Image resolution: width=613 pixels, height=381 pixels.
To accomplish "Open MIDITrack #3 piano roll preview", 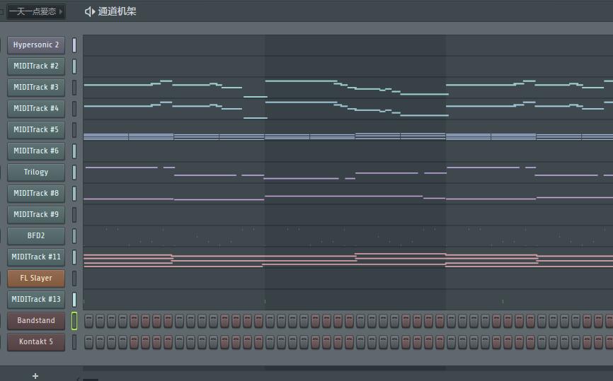I will pyautogui.click(x=347, y=88).
